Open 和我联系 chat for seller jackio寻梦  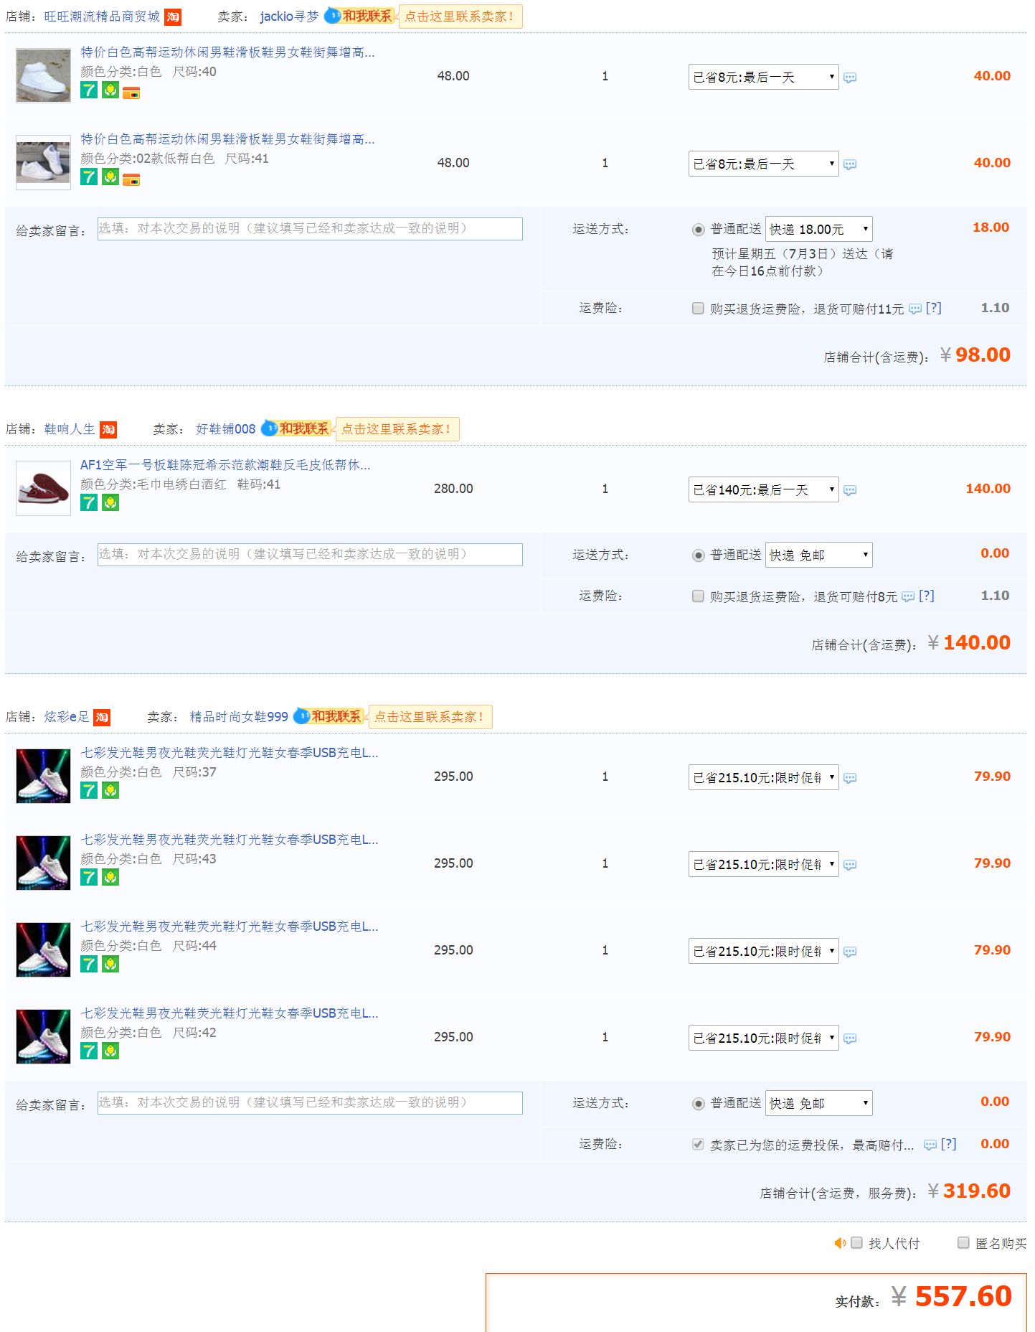(x=359, y=16)
